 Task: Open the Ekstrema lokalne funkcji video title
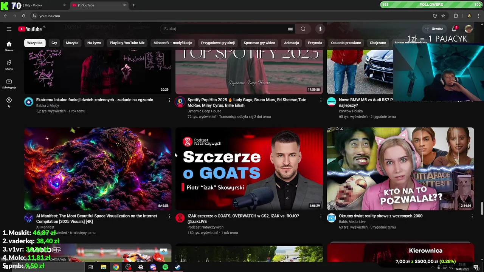tap(95, 100)
